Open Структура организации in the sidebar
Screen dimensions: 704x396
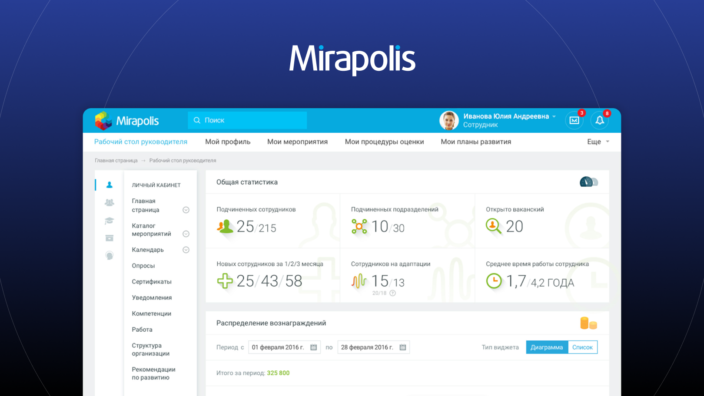pos(150,350)
